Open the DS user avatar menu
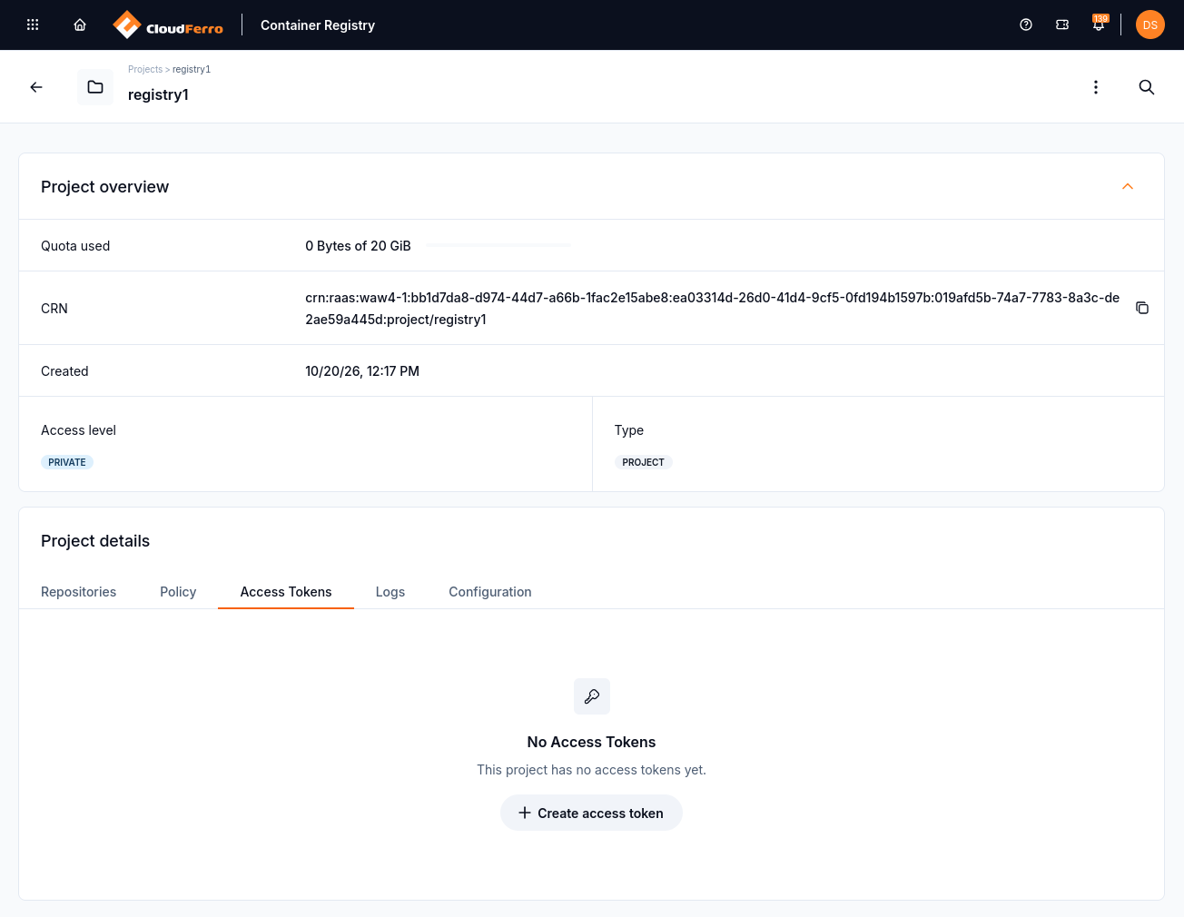The height and width of the screenshot is (917, 1184). tap(1150, 25)
